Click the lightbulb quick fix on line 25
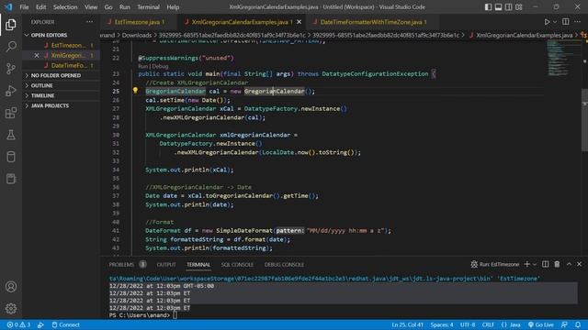The height and width of the screenshot is (330, 588). [135, 91]
